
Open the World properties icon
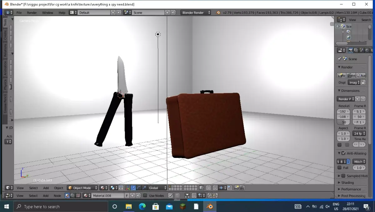pyautogui.click(x=366, y=51)
